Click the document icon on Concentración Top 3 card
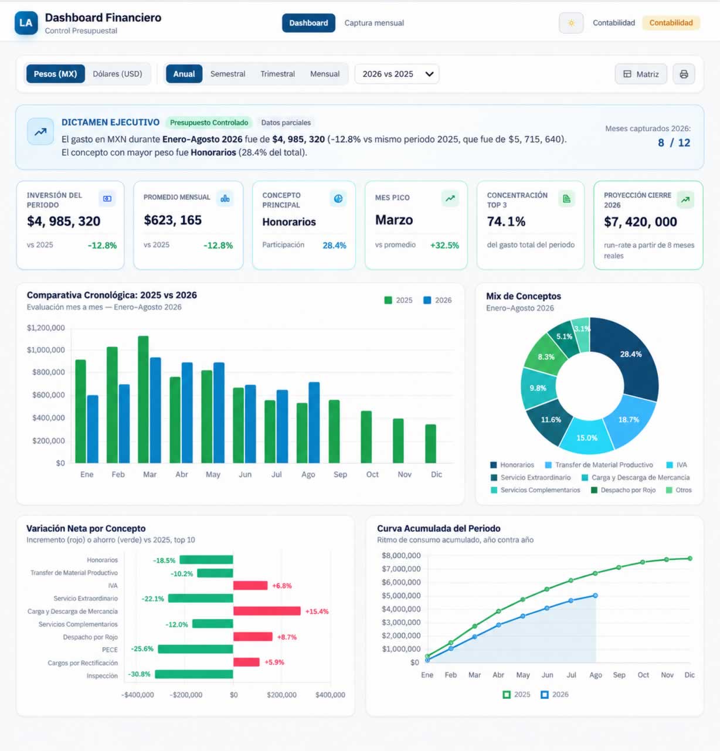 tap(566, 199)
